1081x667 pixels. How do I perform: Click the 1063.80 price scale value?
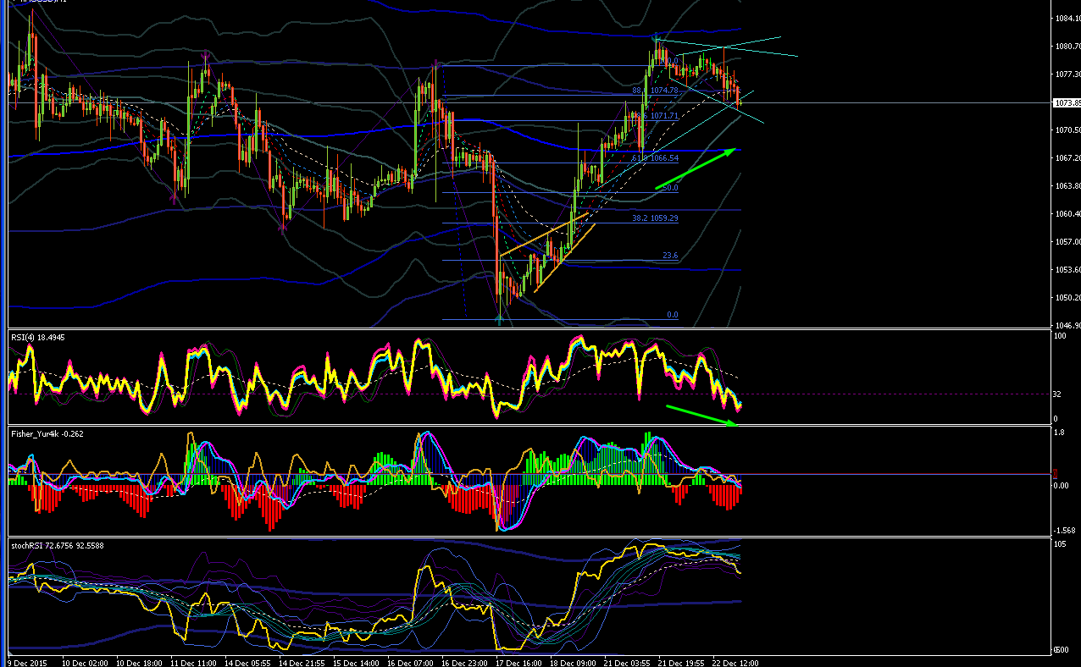click(x=1067, y=186)
